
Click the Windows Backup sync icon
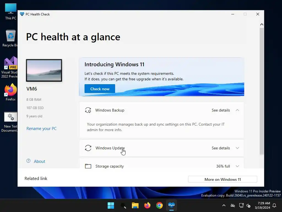(88, 110)
